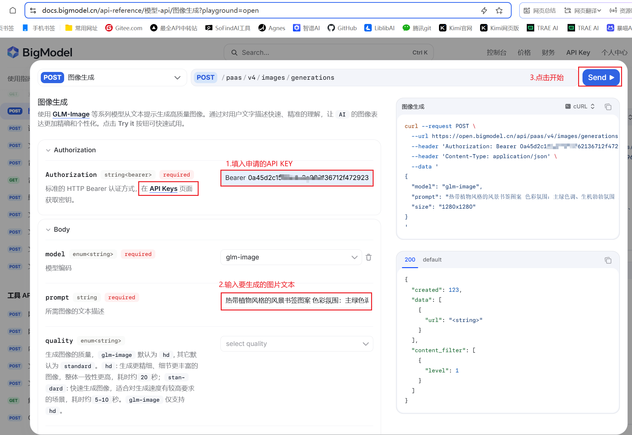632x435 pixels.
Task: Open the SoFindAI工具 bookmark
Action: tap(228, 28)
